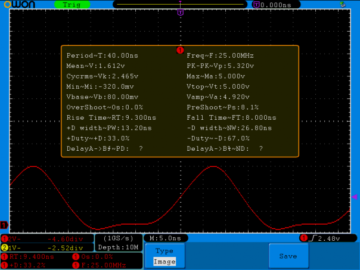The width and height of the screenshot is (360, 270).
Task: Click the trigger position bar at top
Action: point(180,4)
